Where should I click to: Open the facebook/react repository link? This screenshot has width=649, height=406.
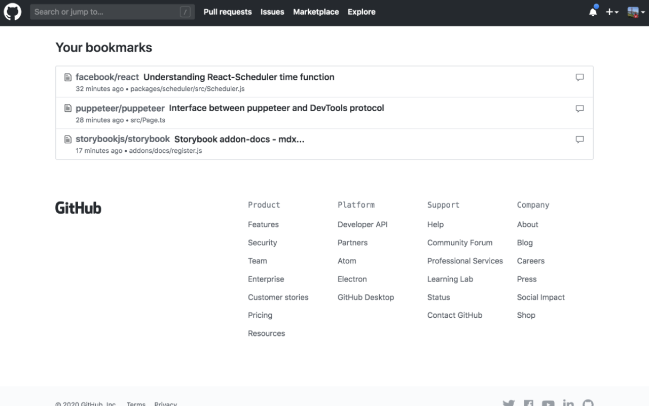tap(107, 77)
